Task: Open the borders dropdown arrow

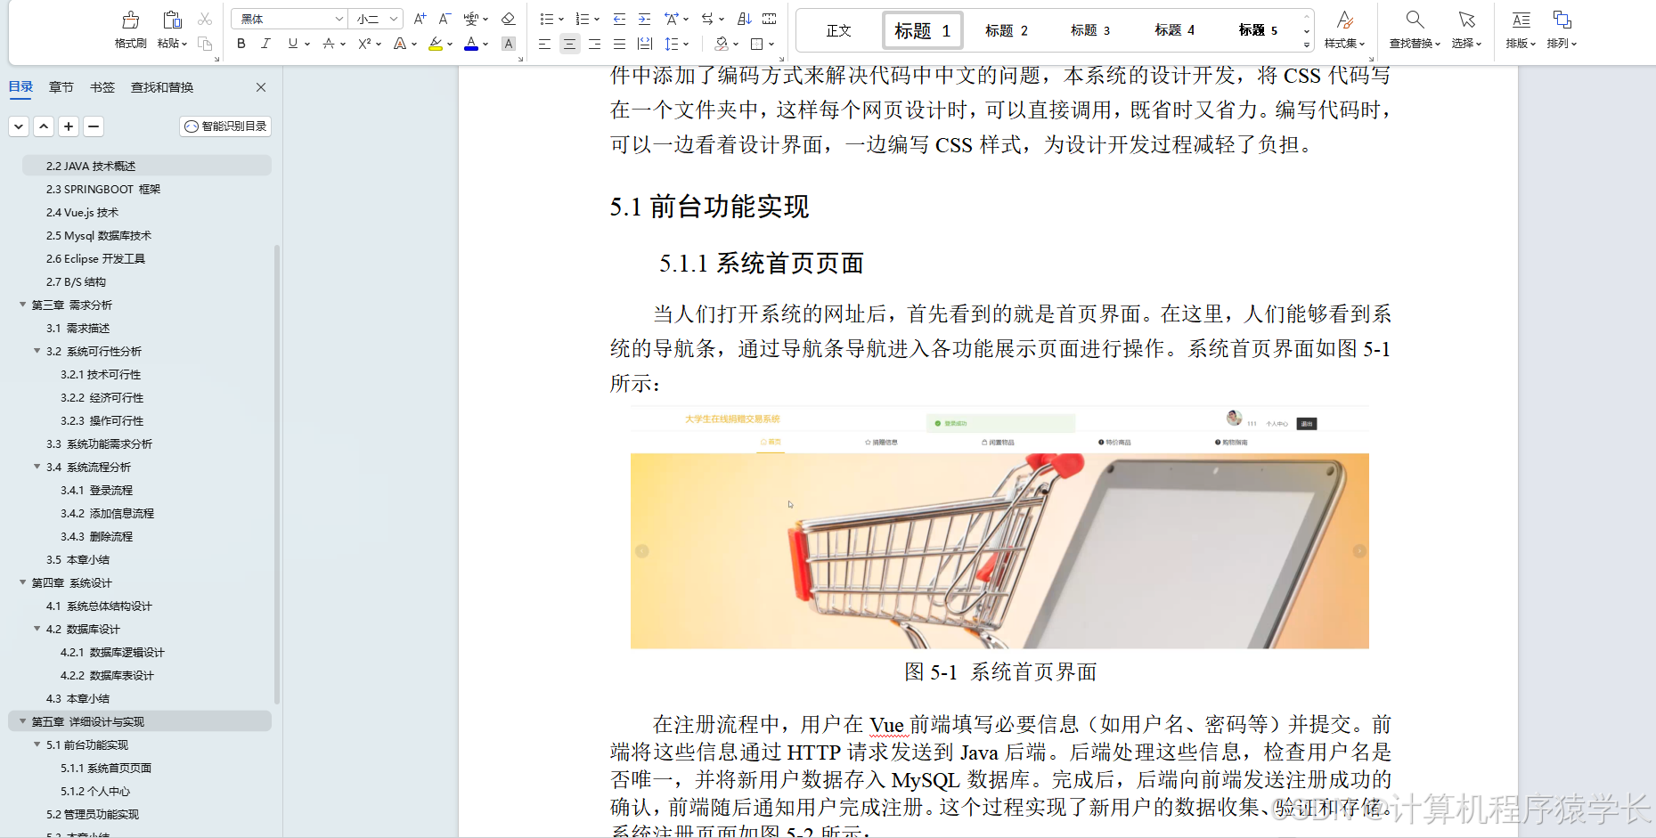Action: (771, 44)
